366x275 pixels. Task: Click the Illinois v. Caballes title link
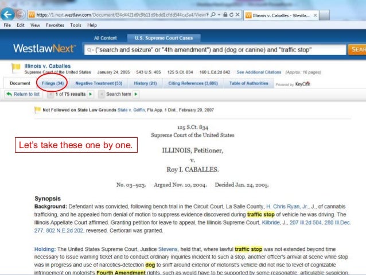point(48,66)
